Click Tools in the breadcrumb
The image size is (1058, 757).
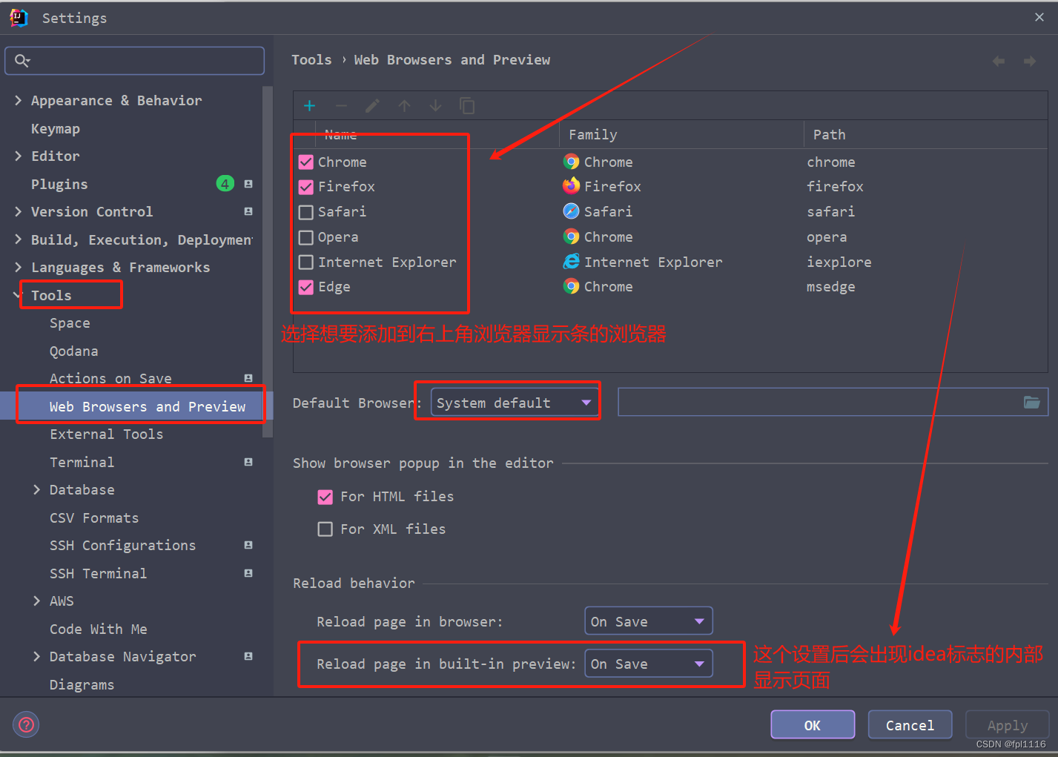point(311,60)
